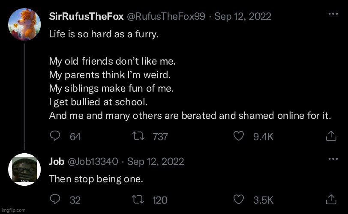Share Job's reply tweet
This screenshot has height=214, width=348.
click(331, 199)
